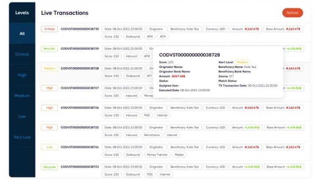Open transaction CODVST000000000038726
Screen dimensions: 319x179
80,108
